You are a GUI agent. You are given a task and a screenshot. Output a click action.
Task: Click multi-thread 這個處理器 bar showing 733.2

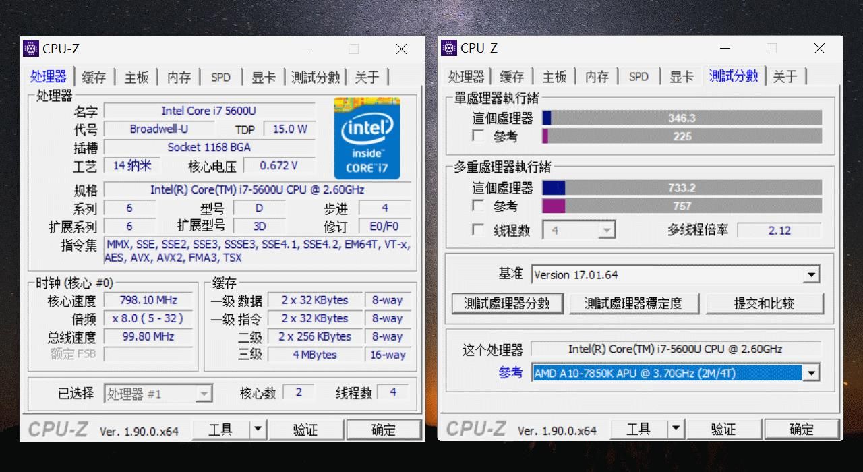(x=682, y=188)
